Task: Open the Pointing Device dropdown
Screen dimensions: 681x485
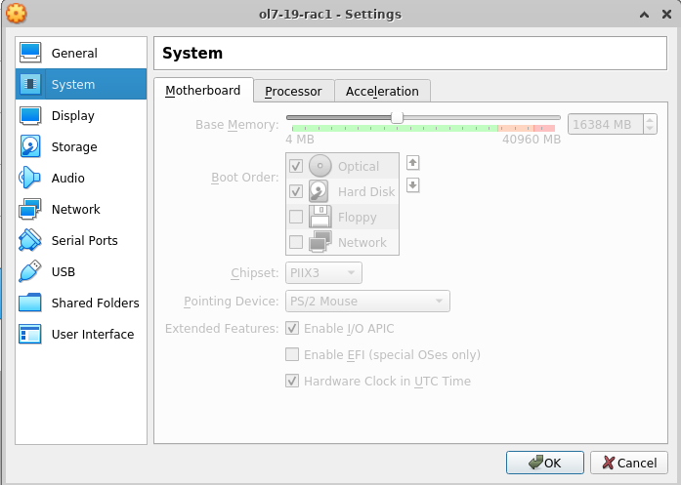Action: click(x=367, y=302)
